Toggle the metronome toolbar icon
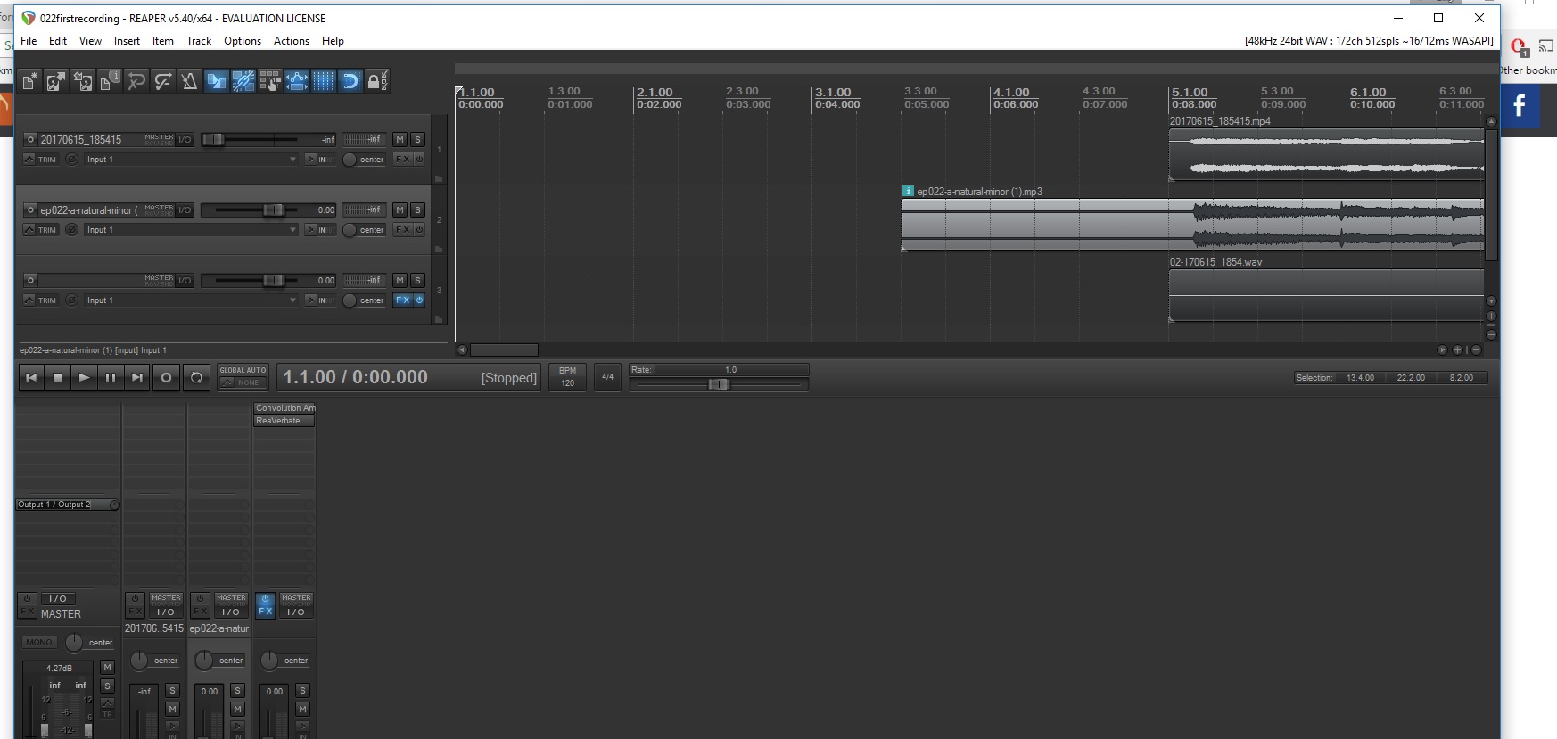This screenshot has height=739, width=1557. pos(189,82)
